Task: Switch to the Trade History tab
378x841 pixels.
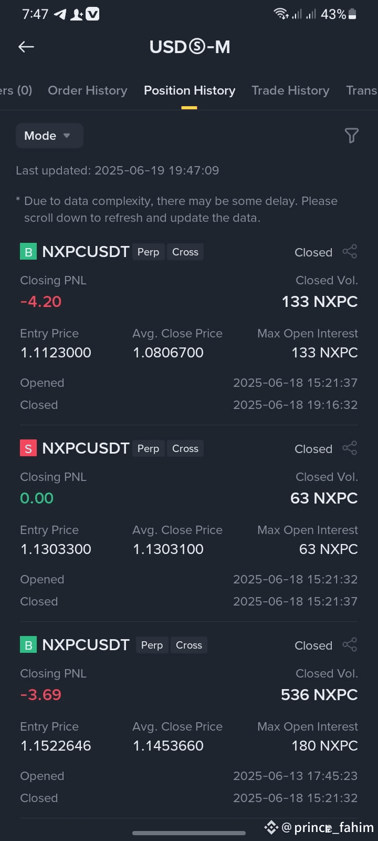Action: (290, 90)
